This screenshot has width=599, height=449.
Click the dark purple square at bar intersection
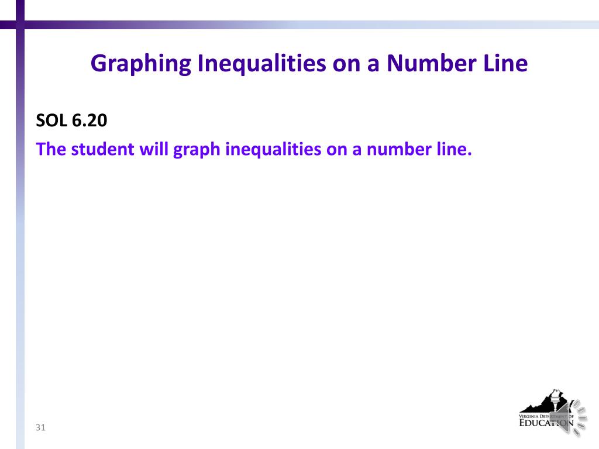20,25
